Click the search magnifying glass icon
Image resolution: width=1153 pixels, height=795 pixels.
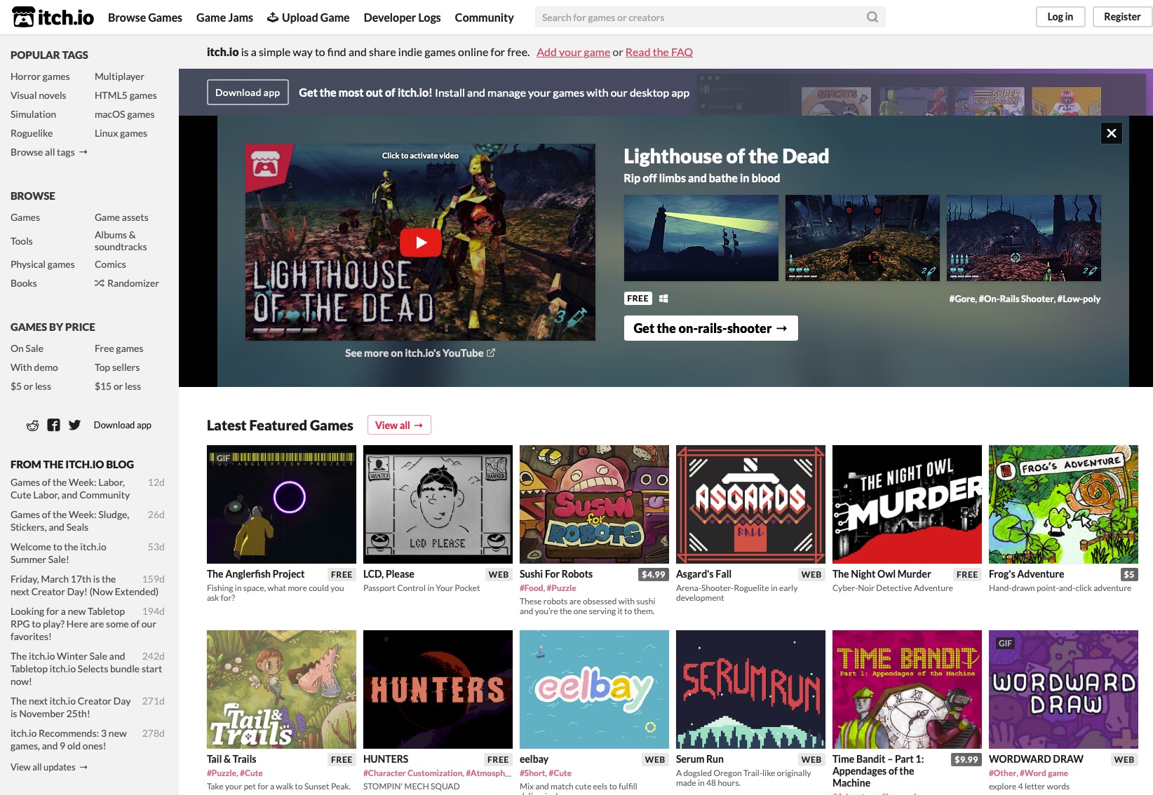click(x=872, y=16)
